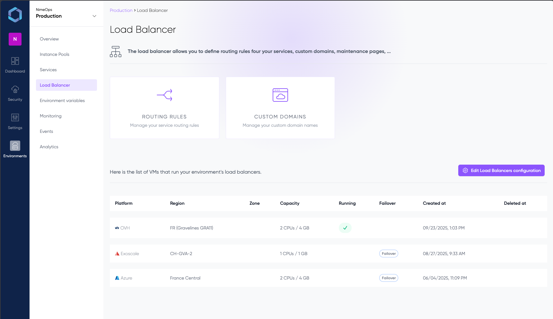Screen dimensions: 553x319
Task: Click the green running checkmark for OVH
Action: [345, 228]
